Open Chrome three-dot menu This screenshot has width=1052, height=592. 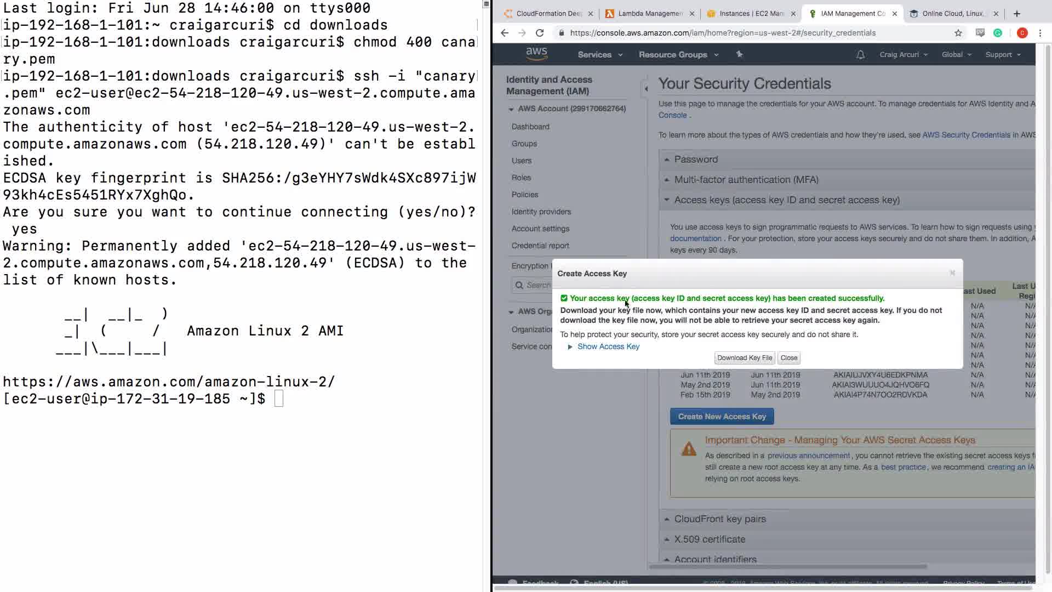pyautogui.click(x=1040, y=33)
